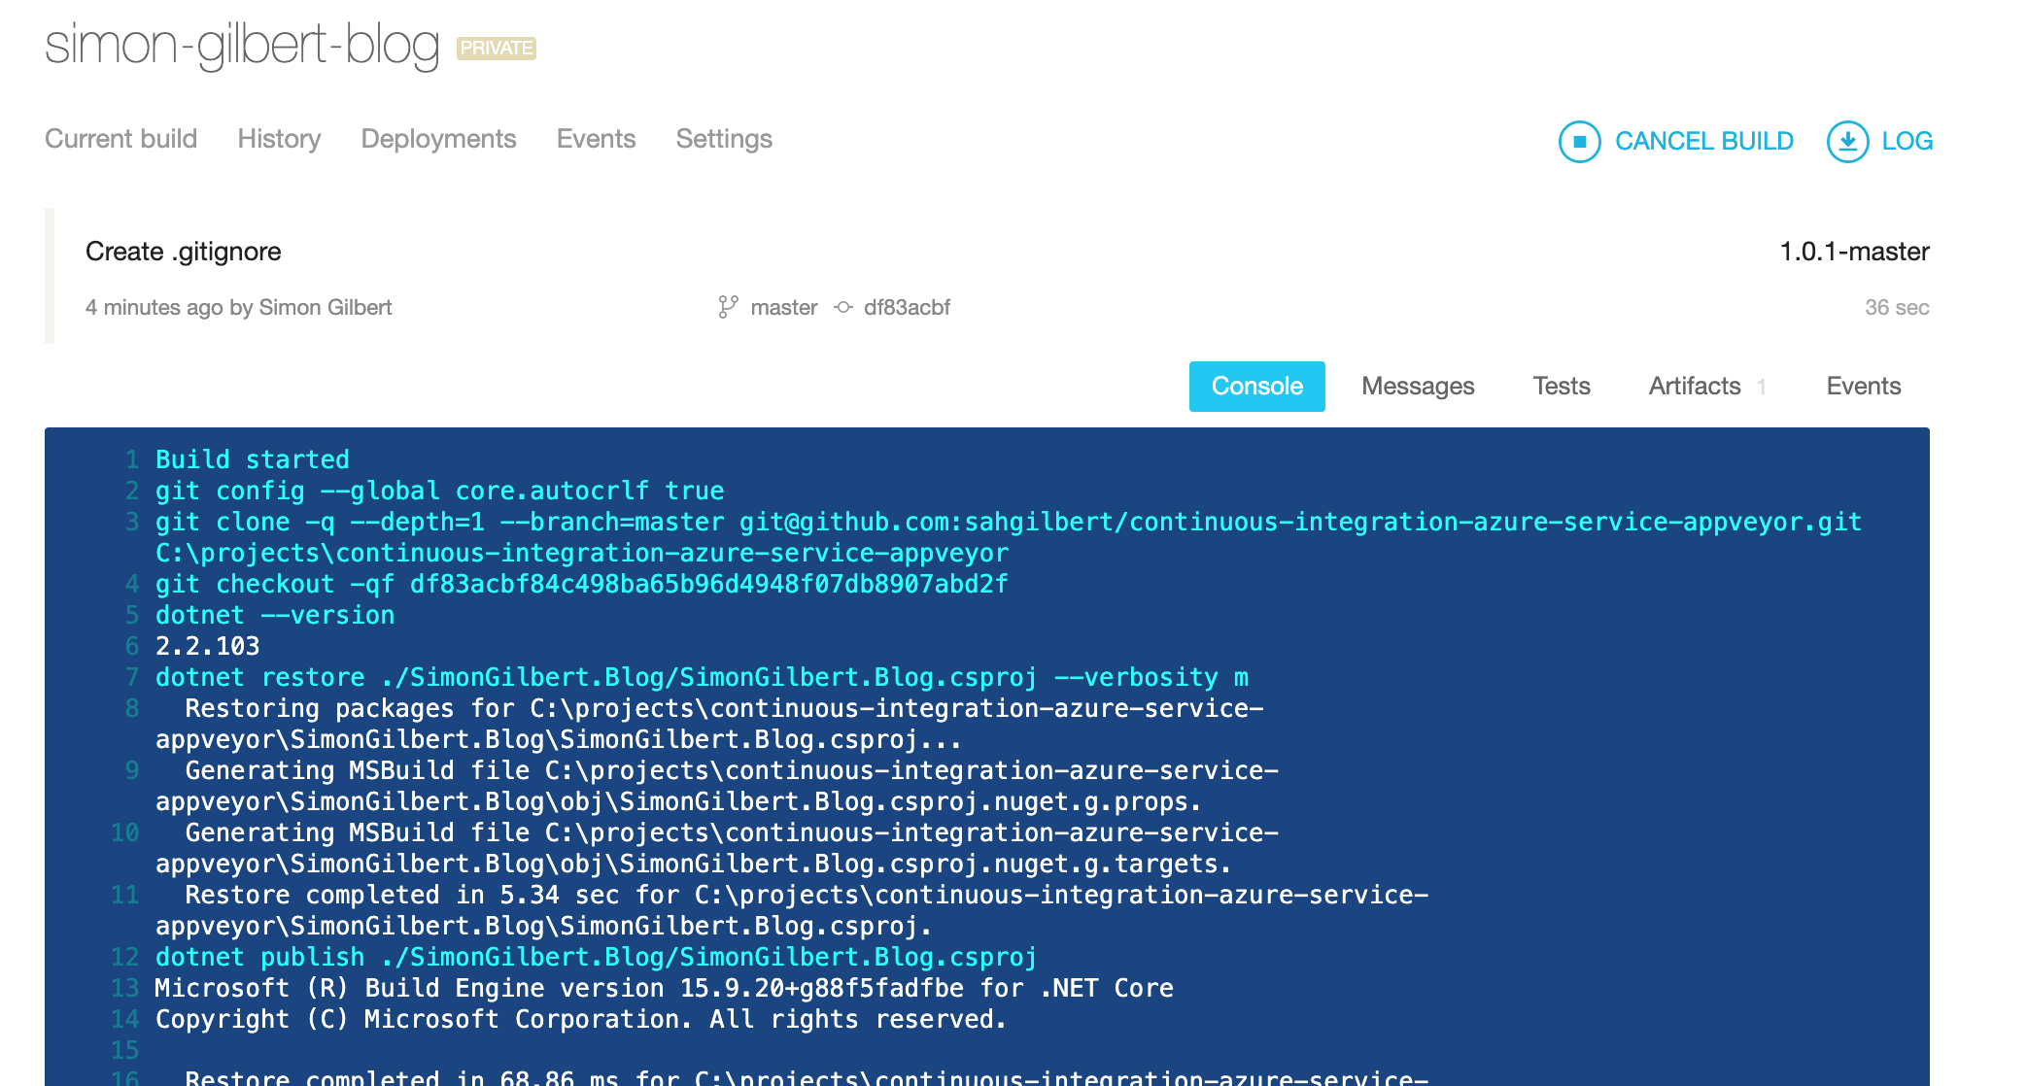
Task: Select the Console tab
Action: tap(1256, 387)
